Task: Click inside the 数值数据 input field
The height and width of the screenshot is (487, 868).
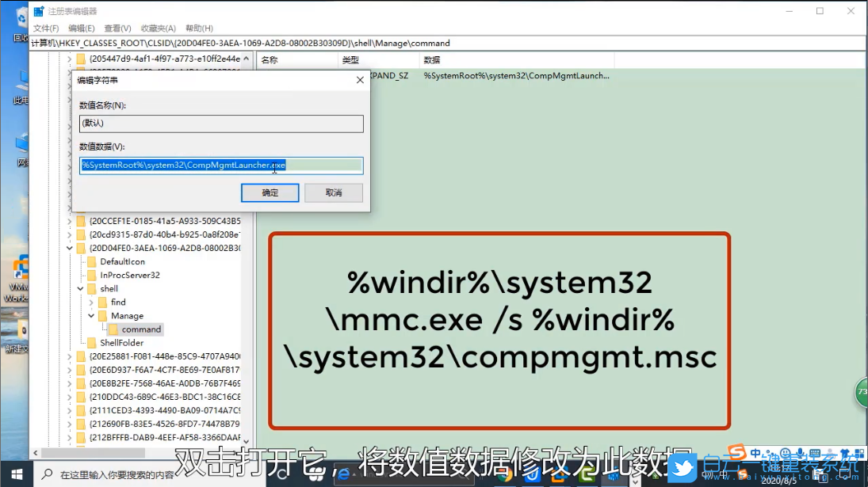Action: click(221, 166)
